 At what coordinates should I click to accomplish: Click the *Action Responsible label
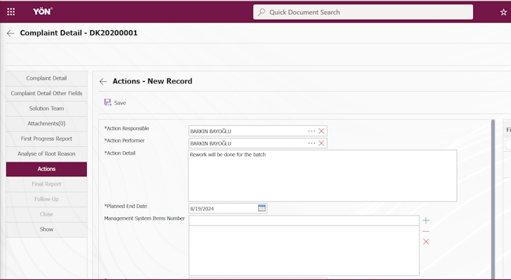127,128
